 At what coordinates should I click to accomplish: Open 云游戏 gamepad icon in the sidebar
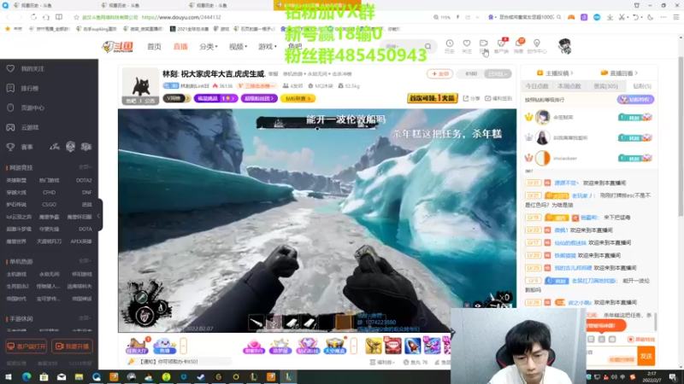(x=10, y=127)
